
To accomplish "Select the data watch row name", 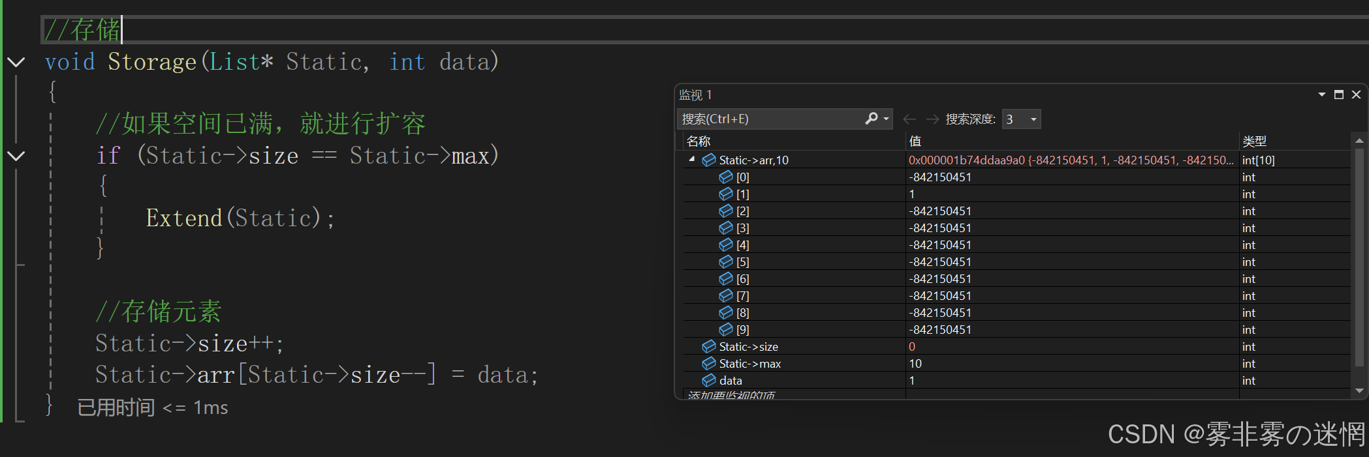I will click(x=731, y=381).
